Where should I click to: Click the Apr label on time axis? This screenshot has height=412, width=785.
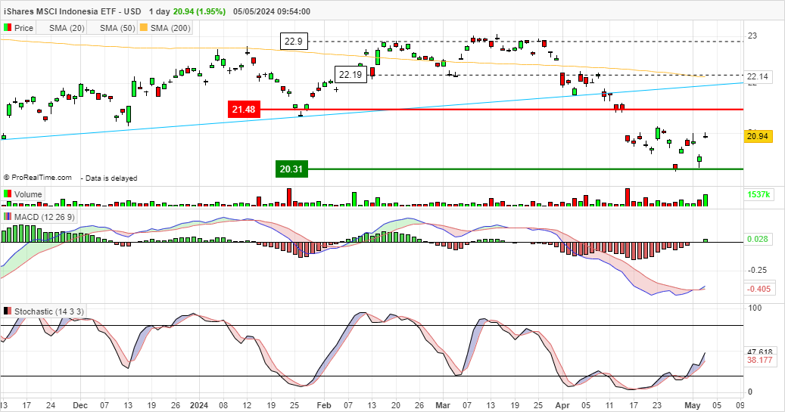pos(562,405)
